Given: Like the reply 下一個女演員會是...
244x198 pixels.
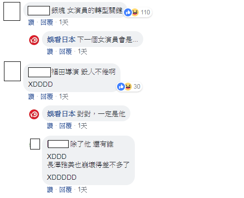Looking at the screenshot, I should [x=50, y=51].
